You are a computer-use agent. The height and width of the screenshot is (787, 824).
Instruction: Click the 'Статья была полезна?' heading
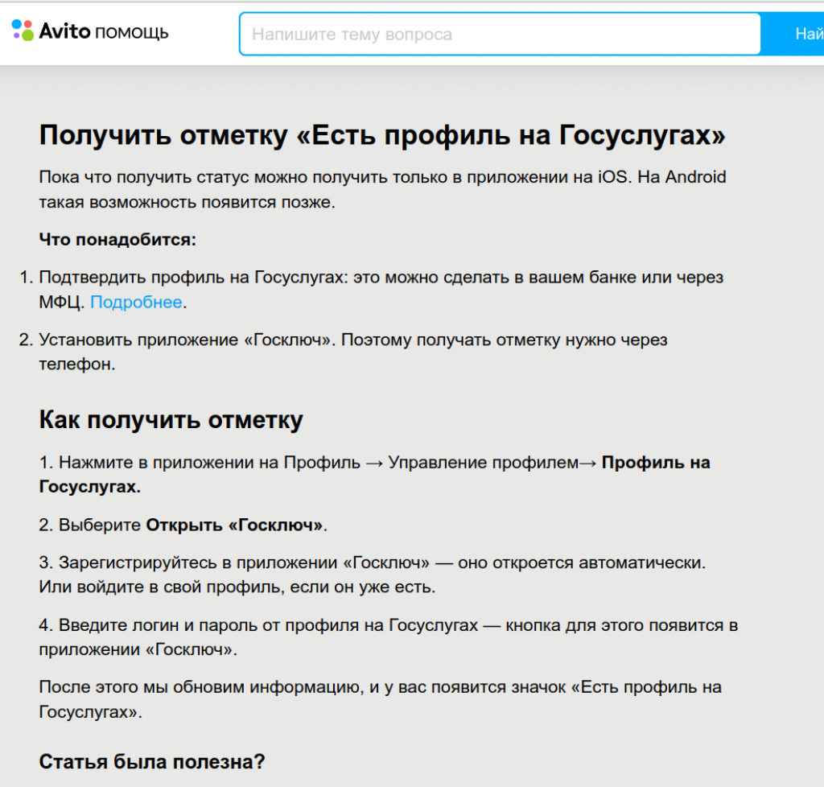(152, 762)
